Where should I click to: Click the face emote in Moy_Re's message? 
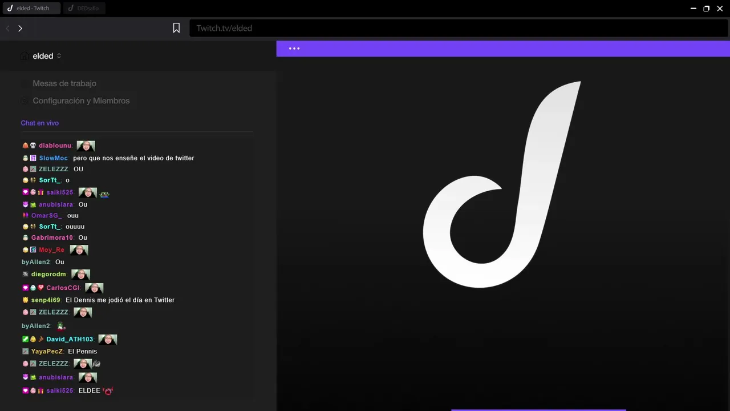point(79,250)
